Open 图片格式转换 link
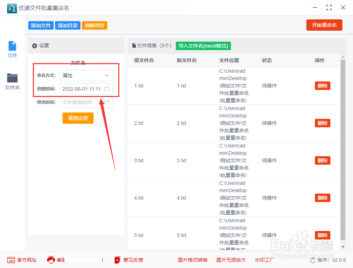353x268 pixels. coord(192,260)
